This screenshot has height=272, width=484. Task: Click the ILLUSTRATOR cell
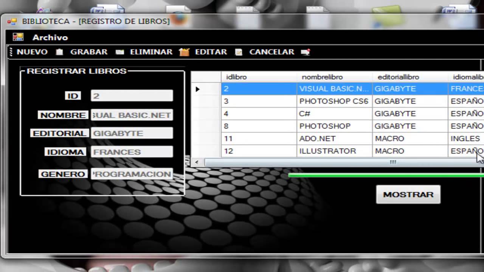coord(335,151)
